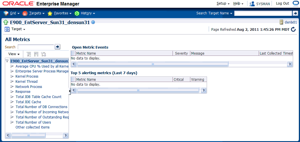Click the page refresh icon

click(293, 30)
